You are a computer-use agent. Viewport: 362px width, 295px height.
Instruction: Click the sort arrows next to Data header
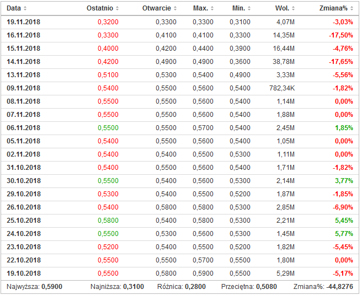(x=25, y=9)
